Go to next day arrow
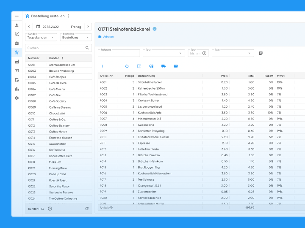This screenshot has width=305, height=228. coord(88,27)
